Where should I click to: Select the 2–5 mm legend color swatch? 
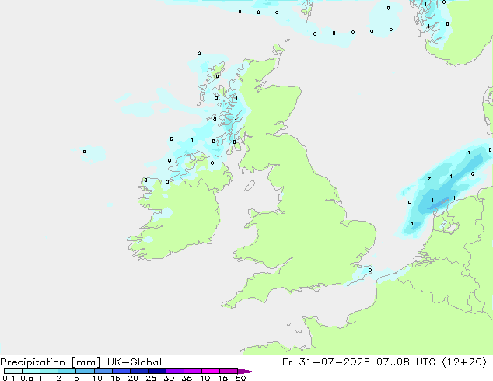[x=67, y=371]
